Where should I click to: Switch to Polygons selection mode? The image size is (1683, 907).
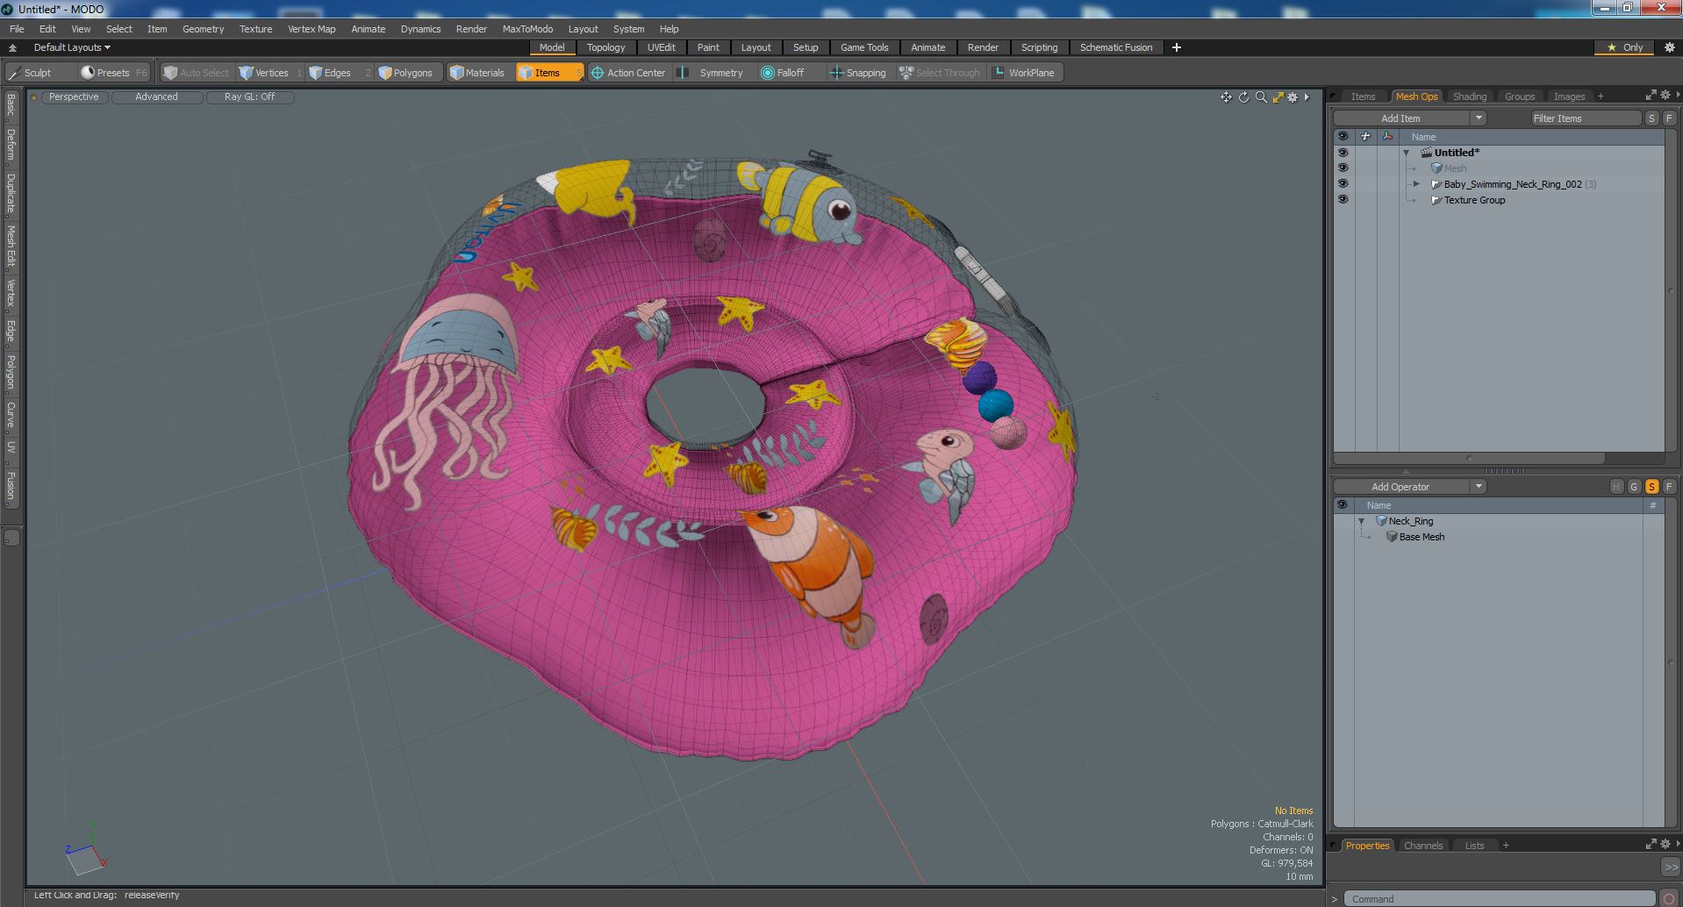point(411,73)
